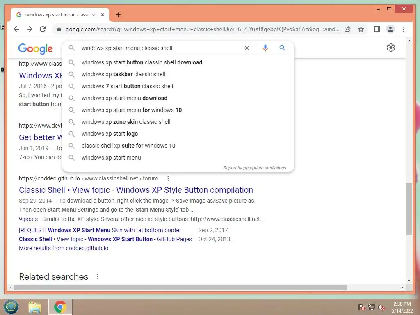Click the scroll down arrow of page
The height and width of the screenshot is (315, 420).
click(x=409, y=281)
